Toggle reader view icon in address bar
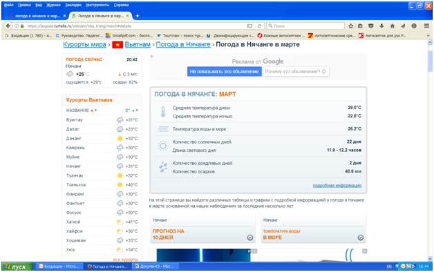434x272 pixels. tap(249, 26)
